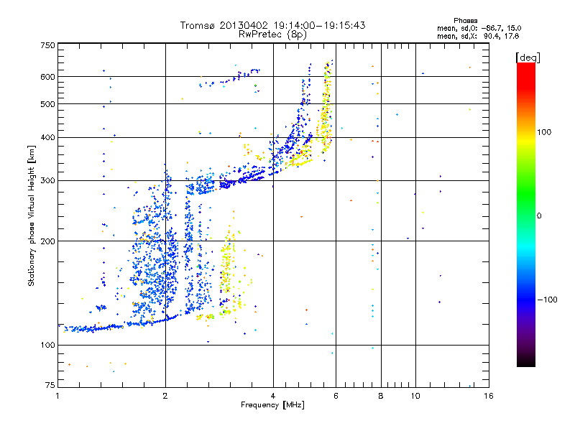Click the colorbar tick label '100'
The width and height of the screenshot is (575, 431).
[x=544, y=132]
